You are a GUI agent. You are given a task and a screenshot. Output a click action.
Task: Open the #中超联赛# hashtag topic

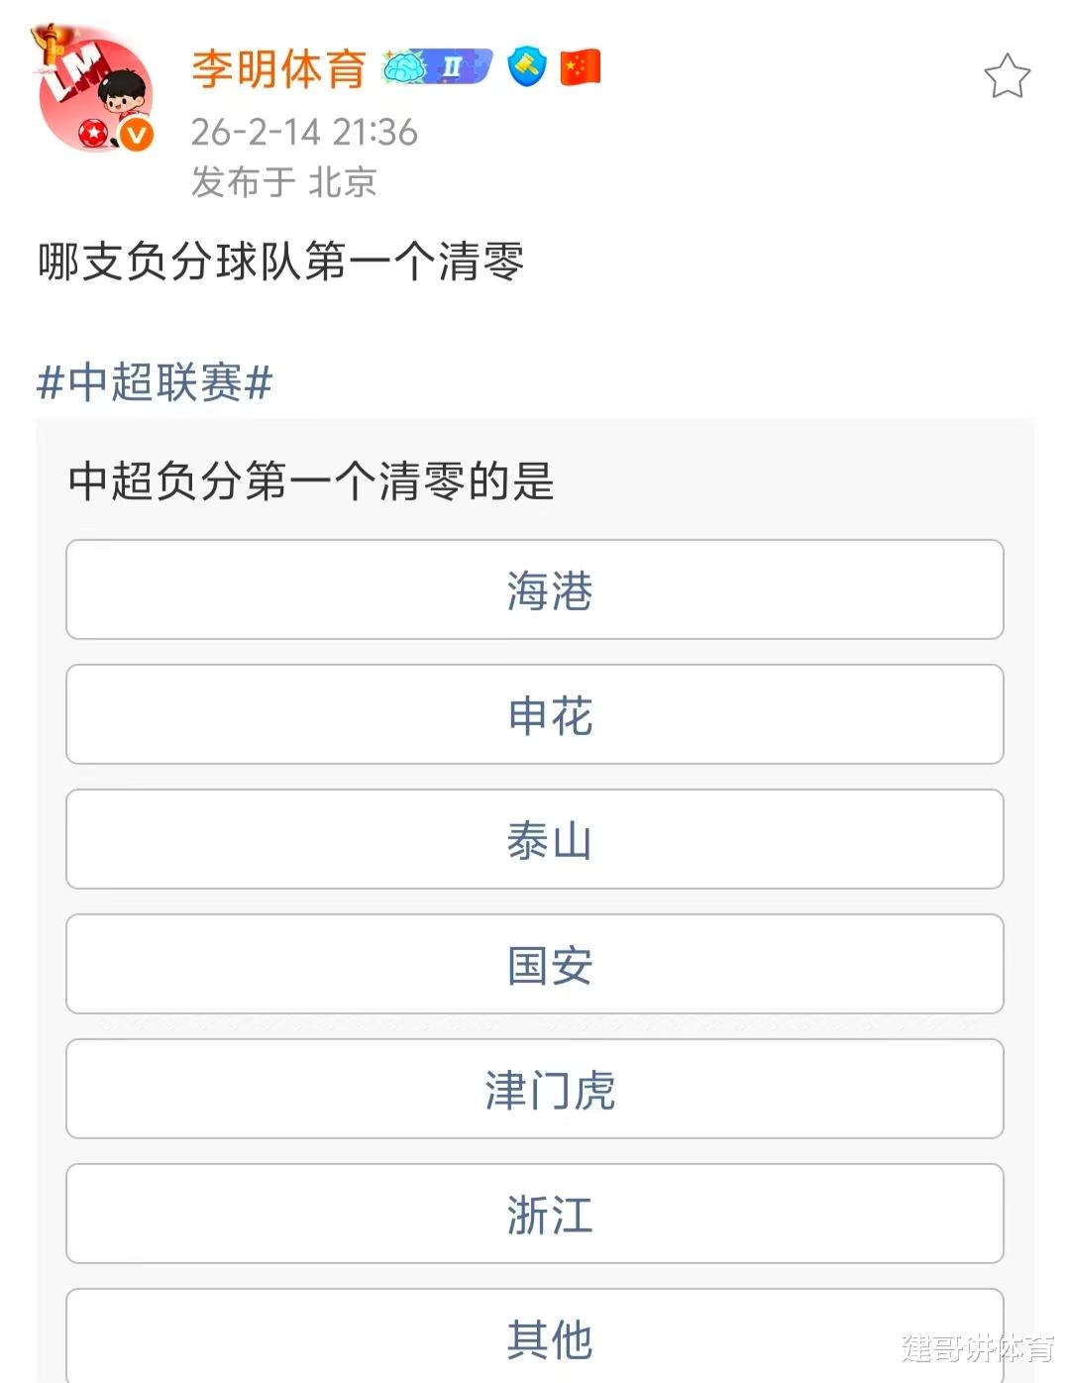tap(155, 382)
